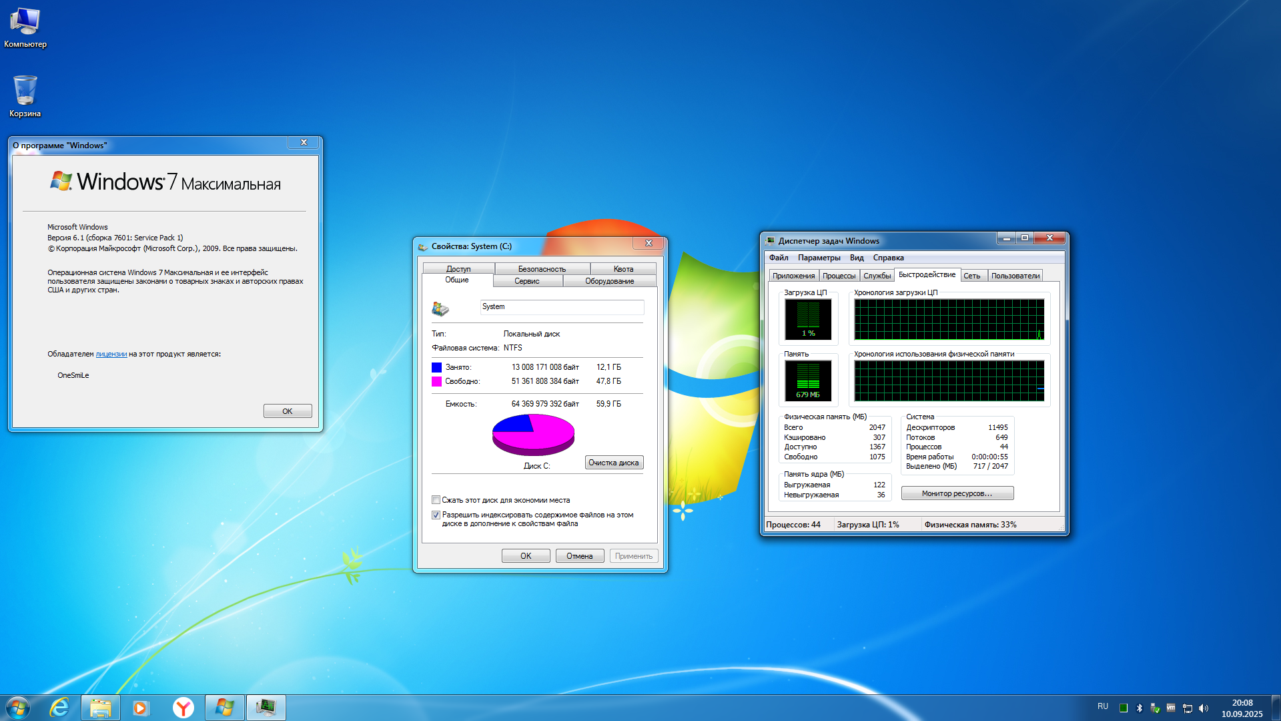Click the Safely Remove USB tray icon
The height and width of the screenshot is (721, 1281).
pyautogui.click(x=1154, y=708)
